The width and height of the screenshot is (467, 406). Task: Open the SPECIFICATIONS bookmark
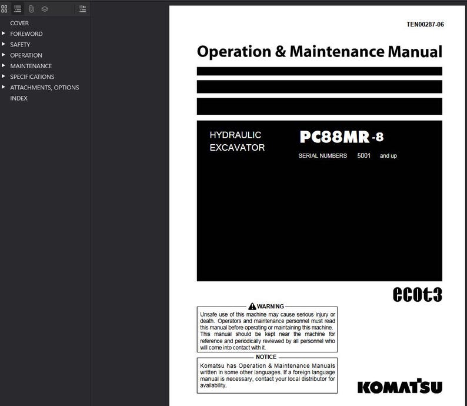click(x=32, y=77)
